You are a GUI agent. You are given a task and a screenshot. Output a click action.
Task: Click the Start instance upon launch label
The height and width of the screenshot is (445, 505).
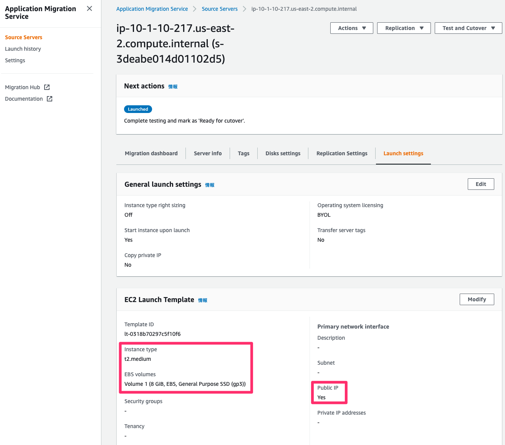[157, 230]
